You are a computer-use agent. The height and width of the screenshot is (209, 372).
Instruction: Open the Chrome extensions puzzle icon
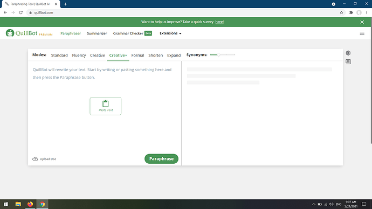[351, 12]
